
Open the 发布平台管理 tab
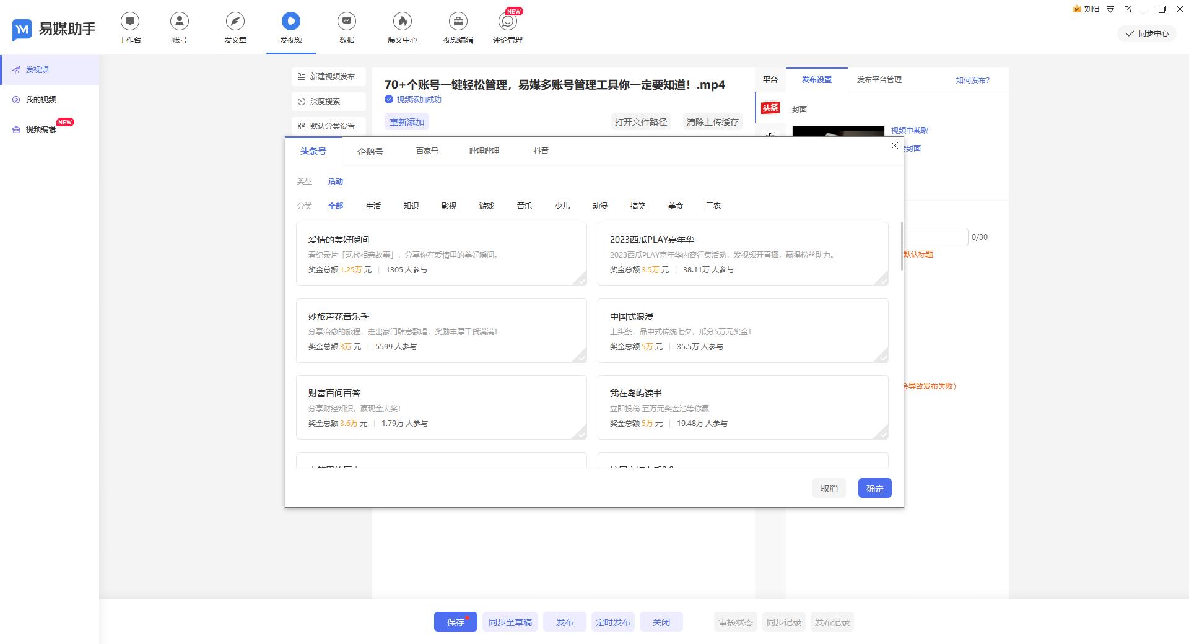(x=879, y=80)
